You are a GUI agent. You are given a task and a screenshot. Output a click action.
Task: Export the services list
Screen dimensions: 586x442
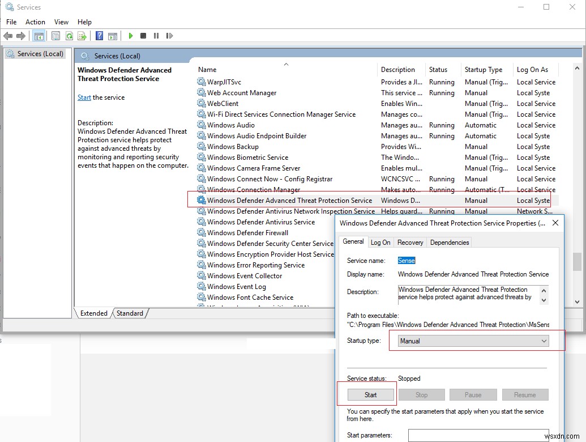tap(83, 36)
